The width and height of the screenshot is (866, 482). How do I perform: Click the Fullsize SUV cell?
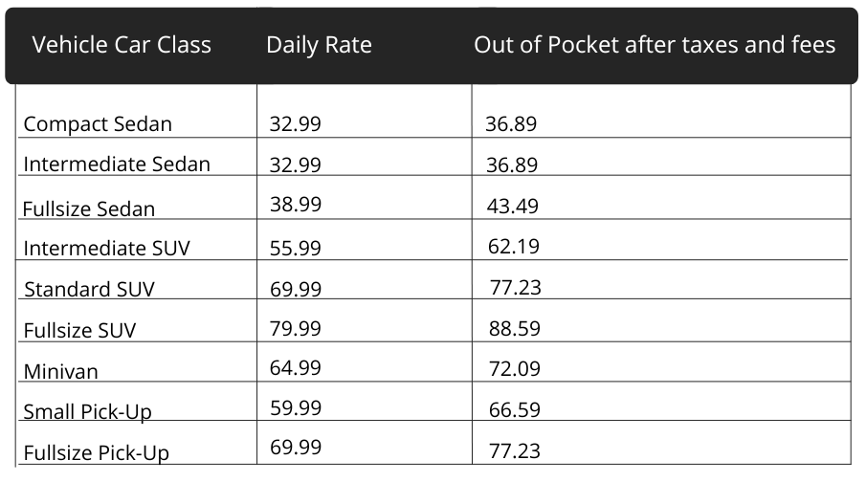79,331
